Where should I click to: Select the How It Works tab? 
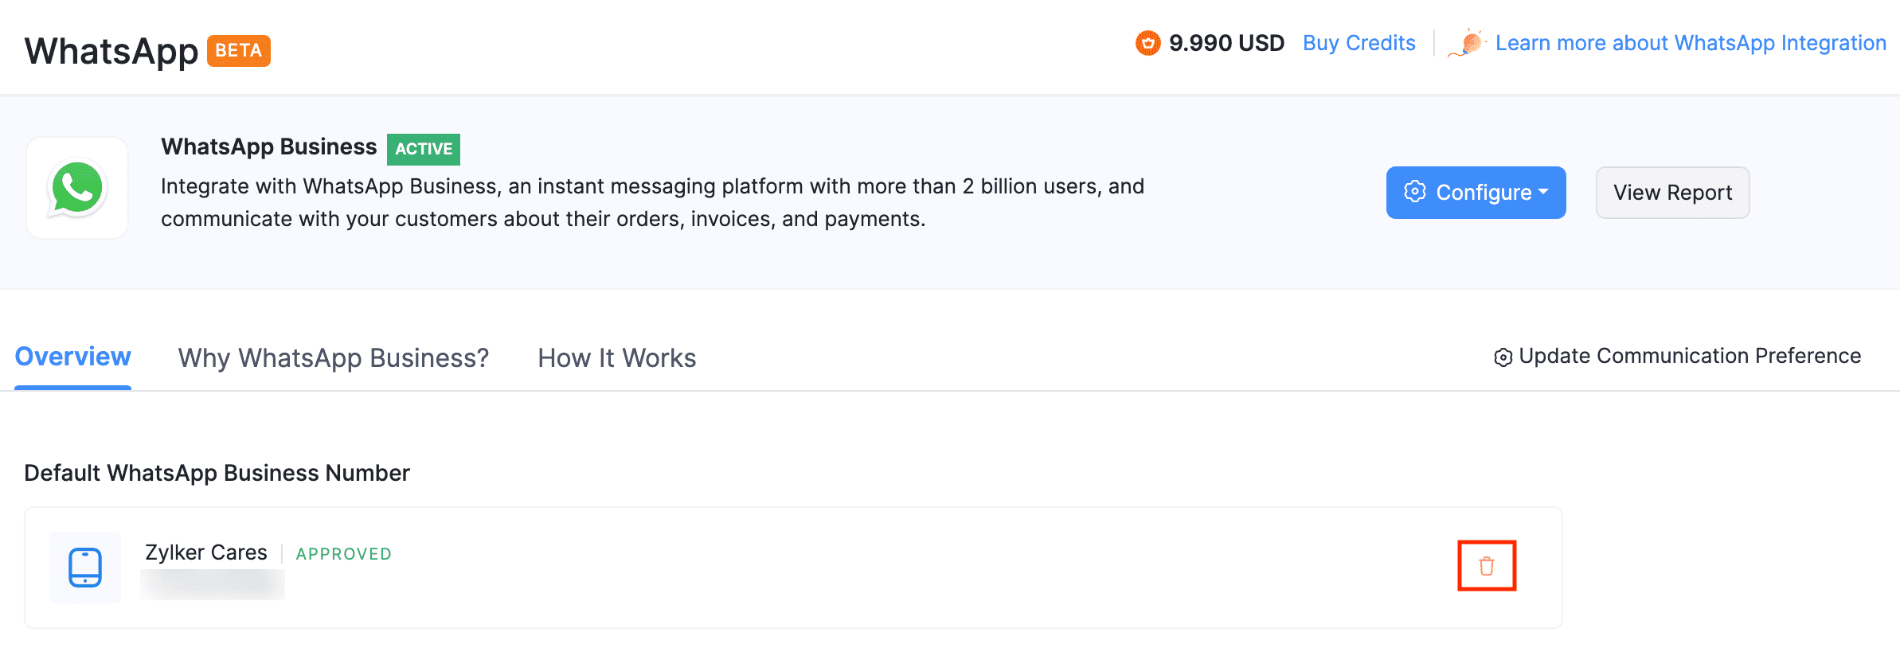pyautogui.click(x=616, y=358)
